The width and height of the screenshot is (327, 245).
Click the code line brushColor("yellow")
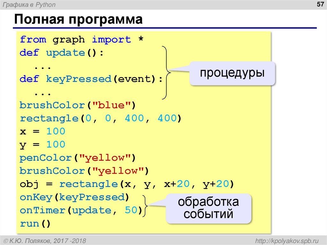84,171
